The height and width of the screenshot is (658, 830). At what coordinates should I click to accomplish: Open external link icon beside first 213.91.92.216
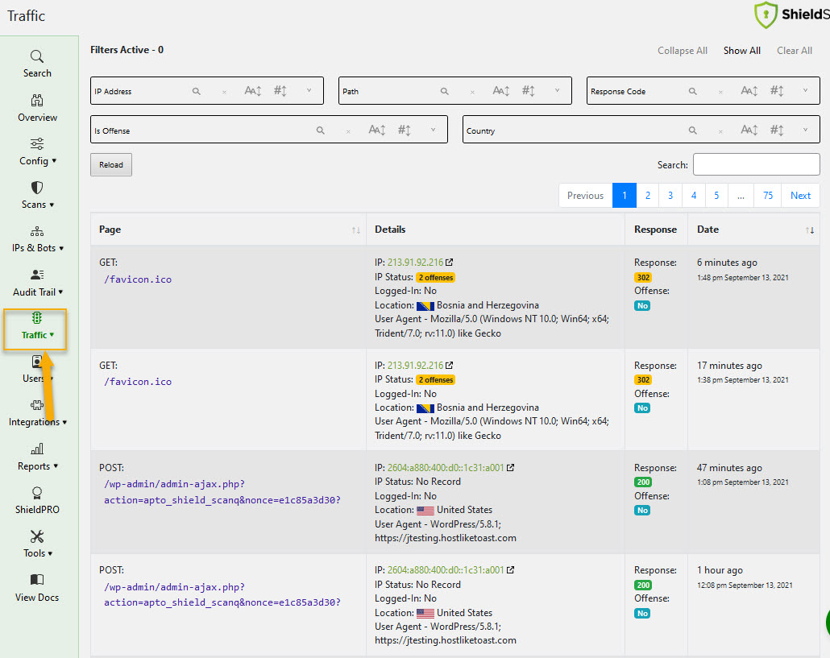[450, 263]
